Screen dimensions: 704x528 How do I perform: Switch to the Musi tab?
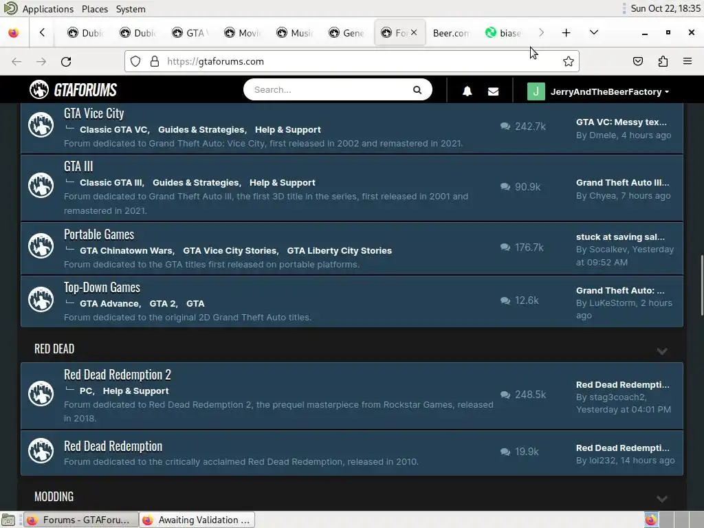click(294, 33)
